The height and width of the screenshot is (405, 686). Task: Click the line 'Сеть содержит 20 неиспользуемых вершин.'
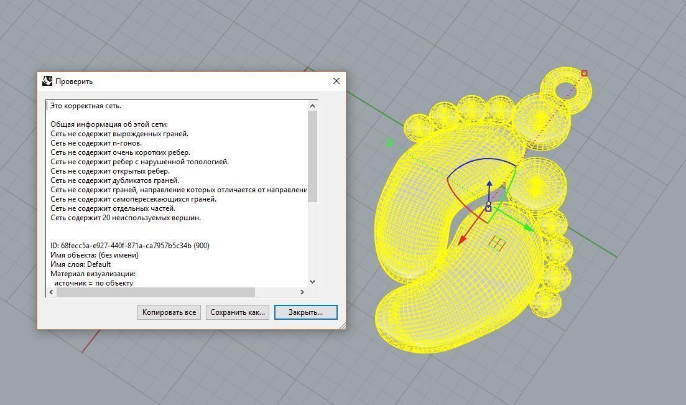point(126,218)
